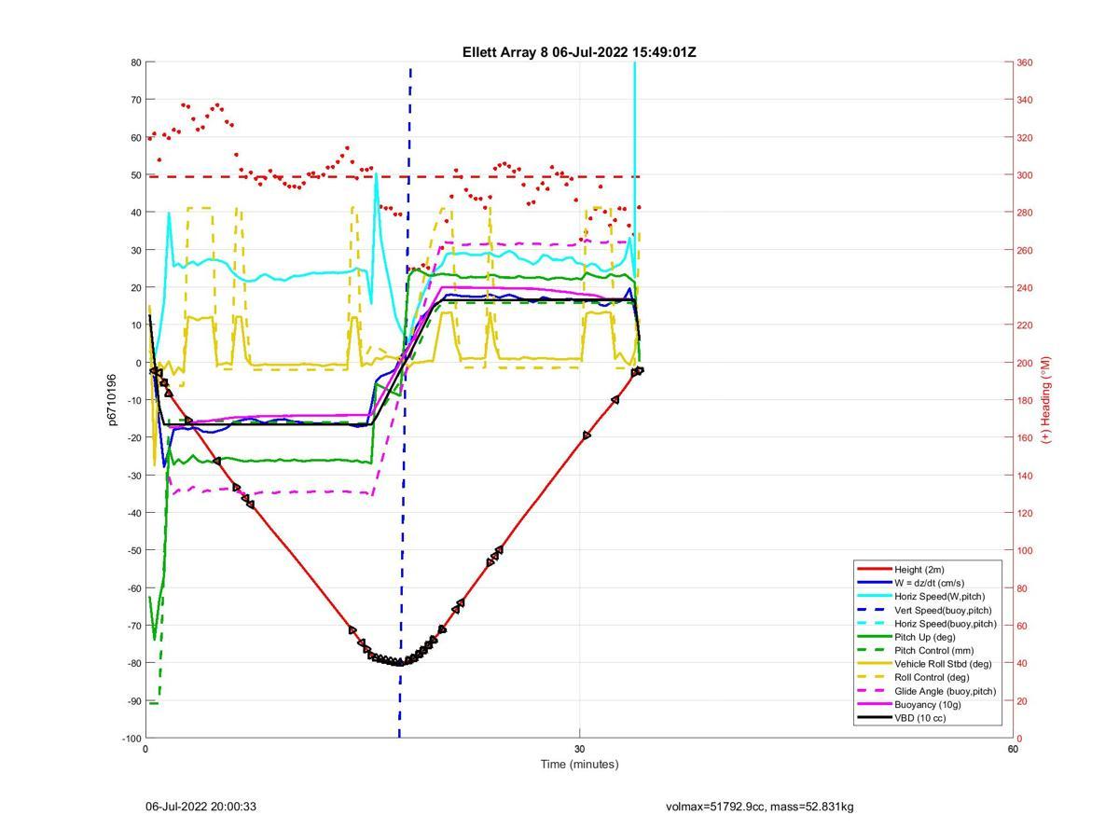Click the magenta solid sample beside Buoyancy (10g)
The width and height of the screenshot is (1119, 829).
point(875,705)
